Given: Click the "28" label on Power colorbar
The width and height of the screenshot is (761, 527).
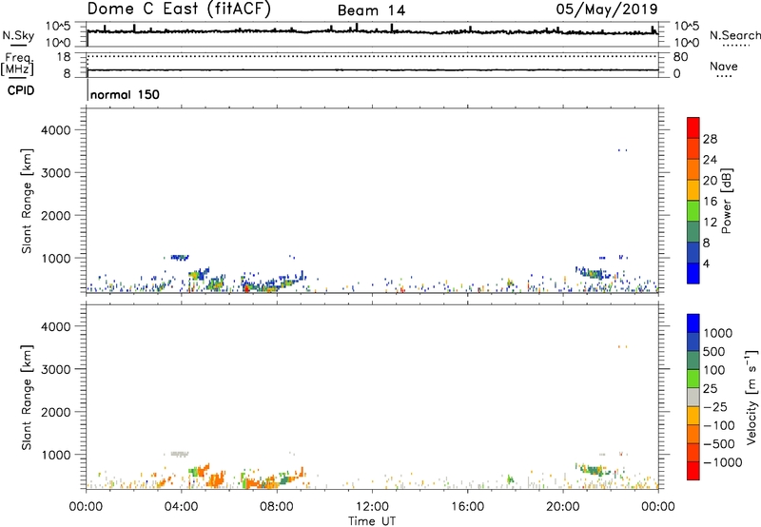Looking at the screenshot, I should [710, 139].
